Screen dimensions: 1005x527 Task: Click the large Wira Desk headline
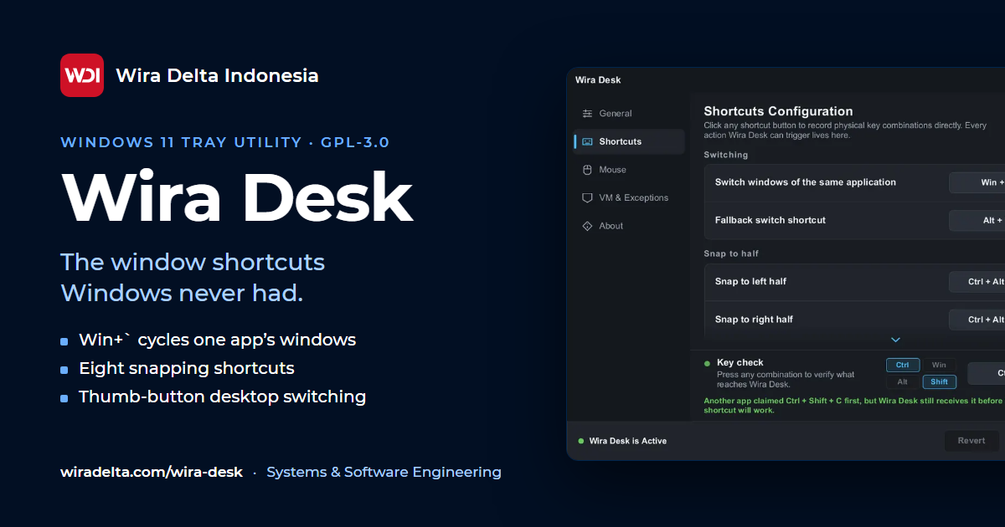237,197
